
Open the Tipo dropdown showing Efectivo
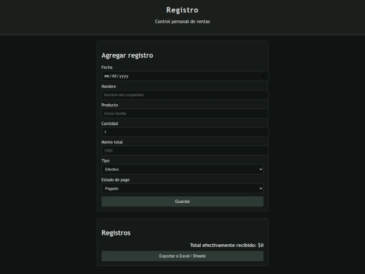coord(182,169)
